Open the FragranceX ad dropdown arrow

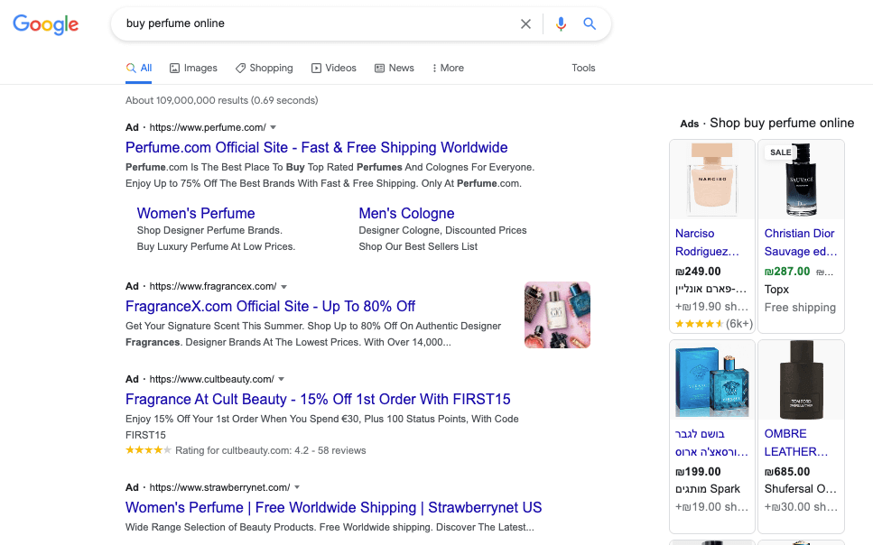[x=283, y=285]
